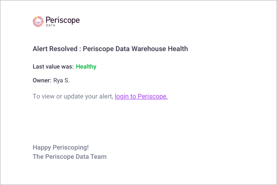Click the Periscope wordmark text in header

63,20
